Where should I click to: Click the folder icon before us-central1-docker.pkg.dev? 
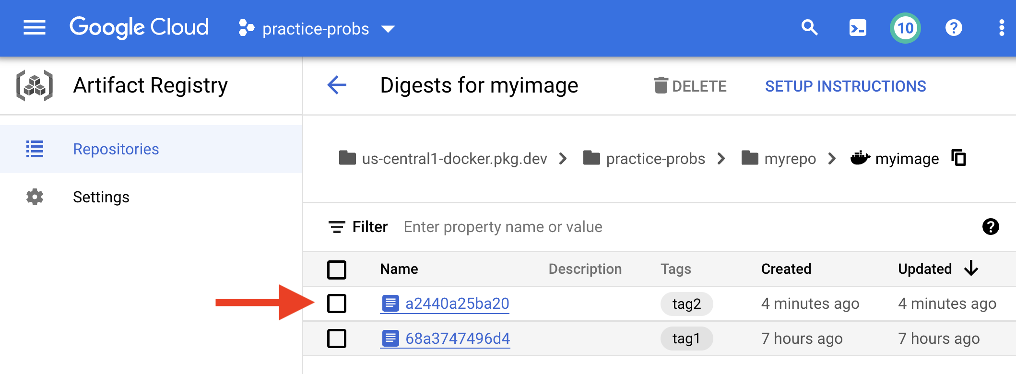347,157
